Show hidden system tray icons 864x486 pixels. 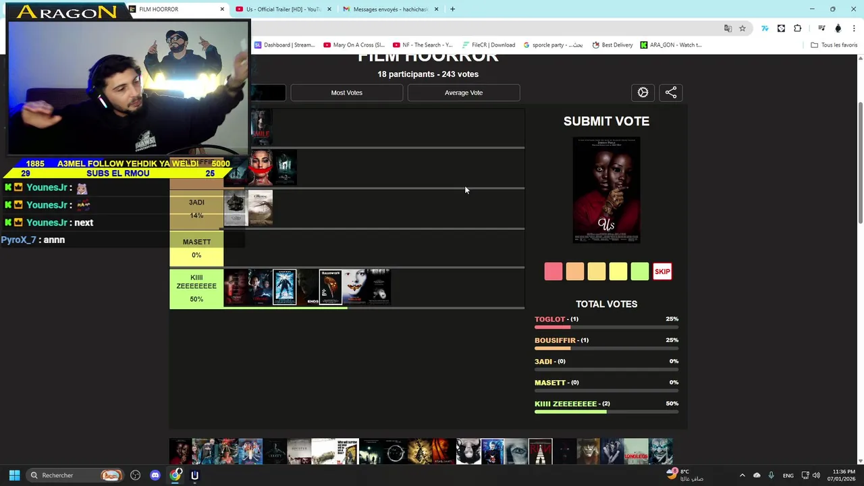[x=742, y=475]
